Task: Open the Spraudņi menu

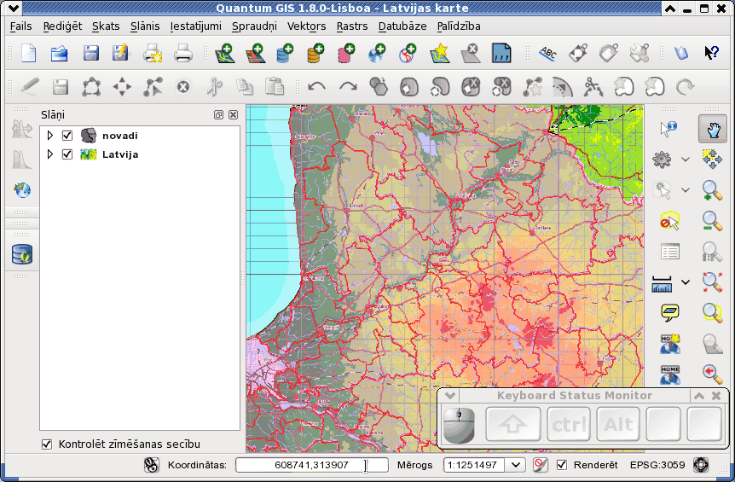Action: click(255, 26)
